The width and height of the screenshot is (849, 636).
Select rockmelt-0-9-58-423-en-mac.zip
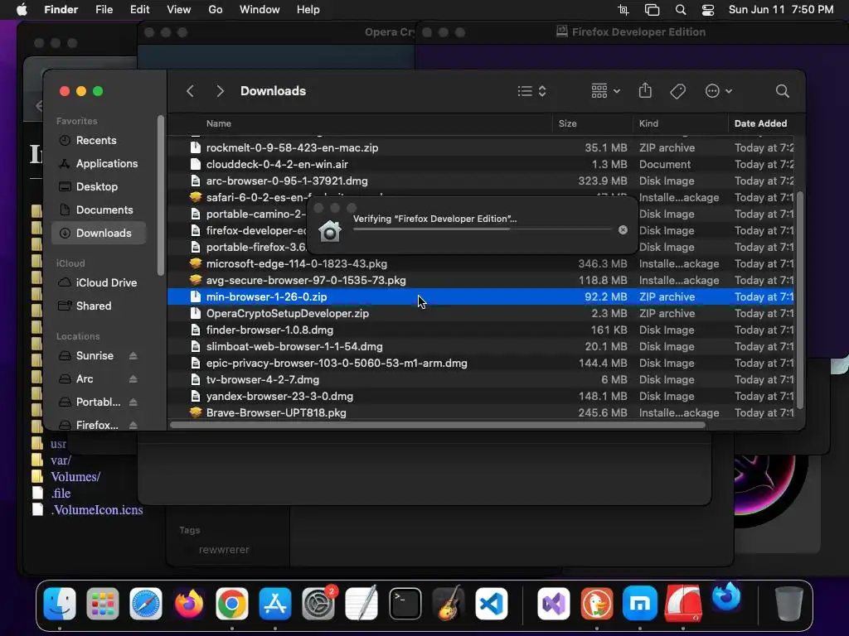(x=481, y=147)
